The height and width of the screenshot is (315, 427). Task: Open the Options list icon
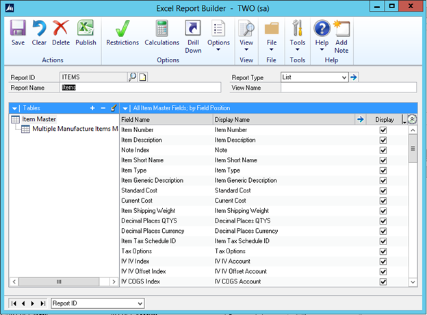(x=218, y=28)
